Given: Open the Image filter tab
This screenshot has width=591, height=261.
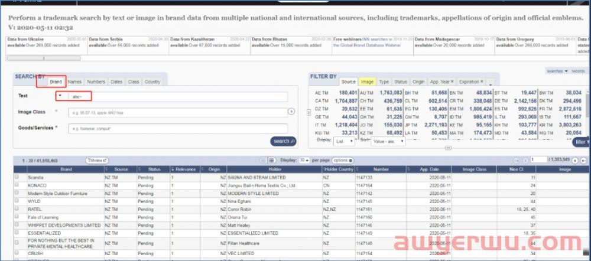Looking at the screenshot, I should (367, 81).
